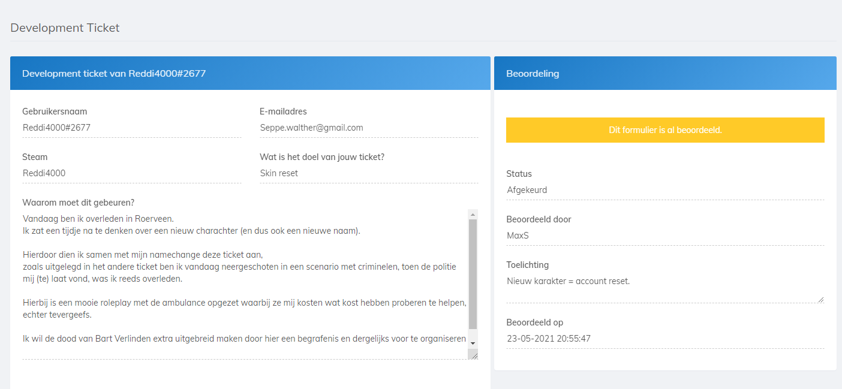Click the Gebruikersnaam field with Reddi4000#2677
The height and width of the screenshot is (389, 842).
[131, 128]
